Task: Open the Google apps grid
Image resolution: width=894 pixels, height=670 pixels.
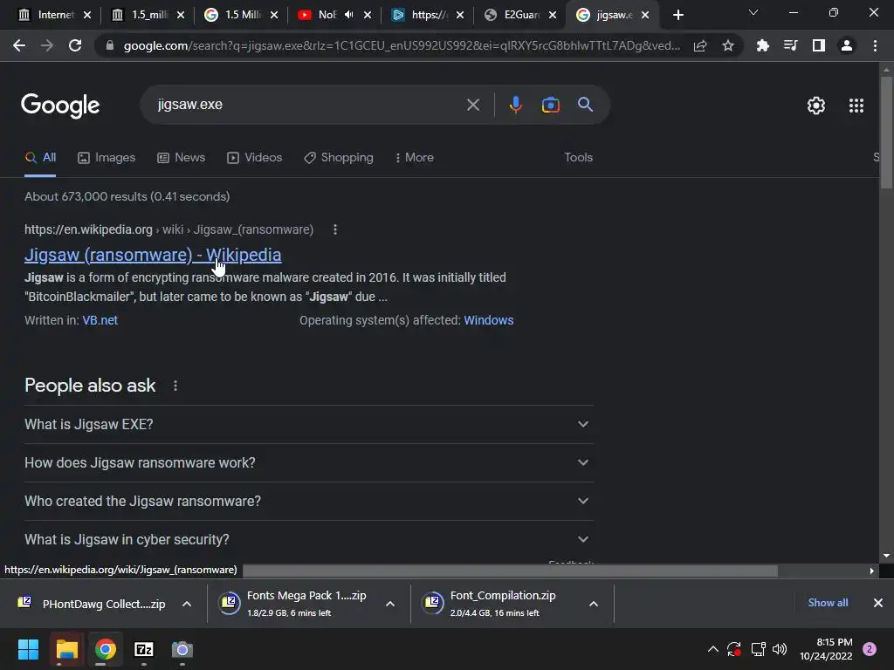Action: (x=856, y=106)
